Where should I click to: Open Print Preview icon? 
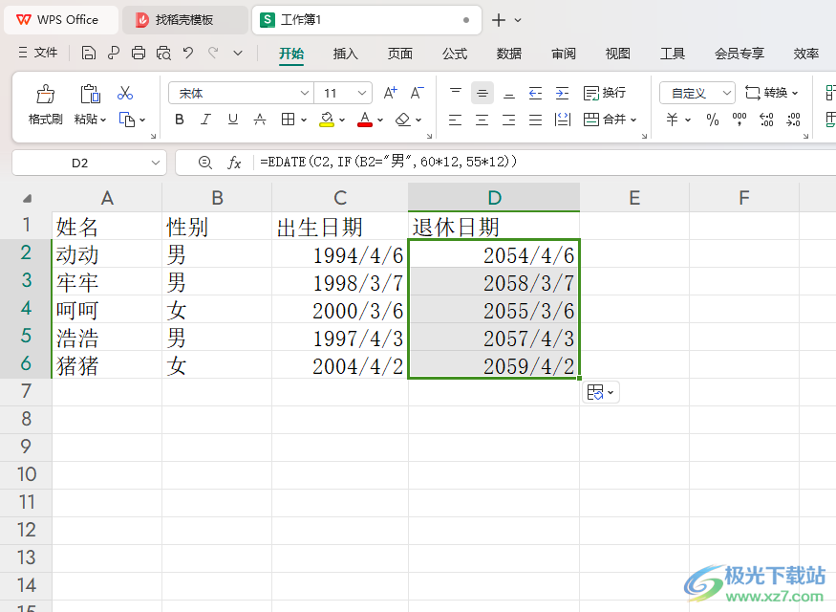point(163,53)
